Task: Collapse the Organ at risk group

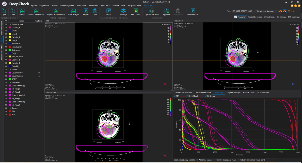Action: (x=10, y=24)
